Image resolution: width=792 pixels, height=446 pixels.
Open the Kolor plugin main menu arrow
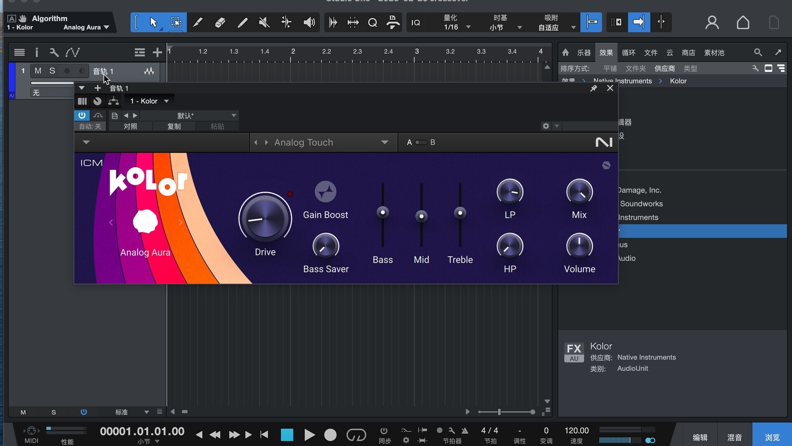86,142
